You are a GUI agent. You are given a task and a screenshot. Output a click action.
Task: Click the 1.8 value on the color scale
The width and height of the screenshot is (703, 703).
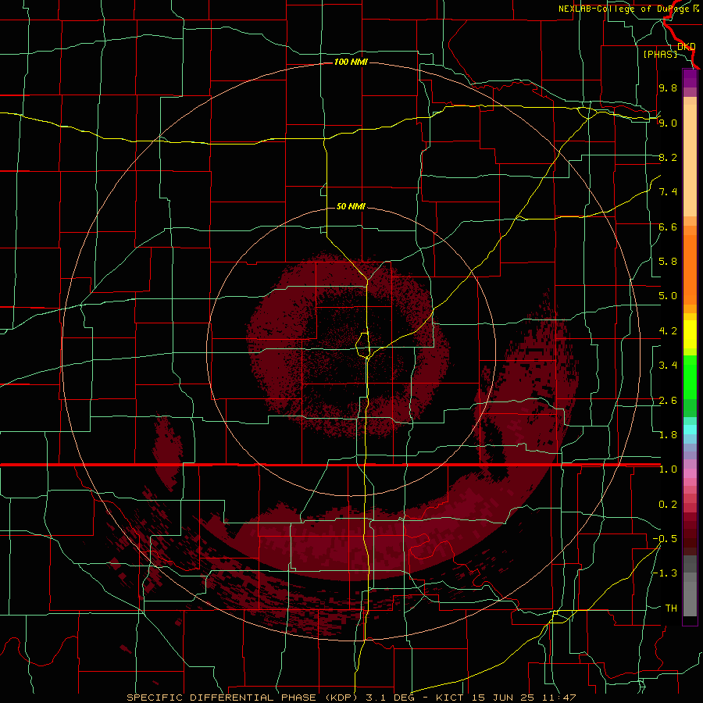pyautogui.click(x=668, y=434)
